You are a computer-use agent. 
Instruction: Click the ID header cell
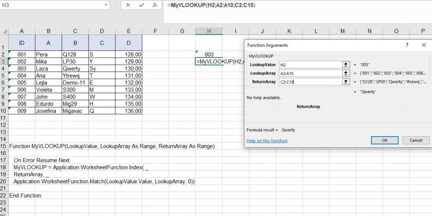(22, 43)
